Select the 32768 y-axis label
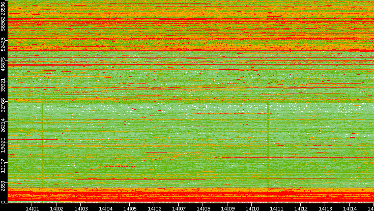This screenshot has width=374, height=211. click(3, 105)
